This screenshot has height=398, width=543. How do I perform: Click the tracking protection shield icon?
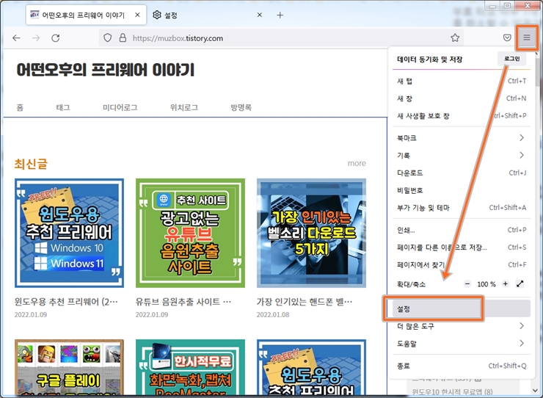click(107, 37)
